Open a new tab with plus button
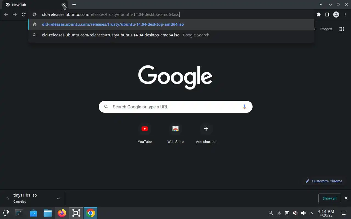The width and height of the screenshot is (351, 219). tap(74, 5)
